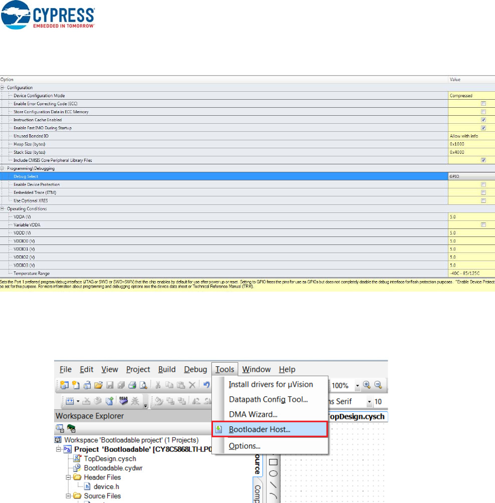
Task: Click the Zoom Out magnifier icon
Action: pyautogui.click(x=378, y=385)
